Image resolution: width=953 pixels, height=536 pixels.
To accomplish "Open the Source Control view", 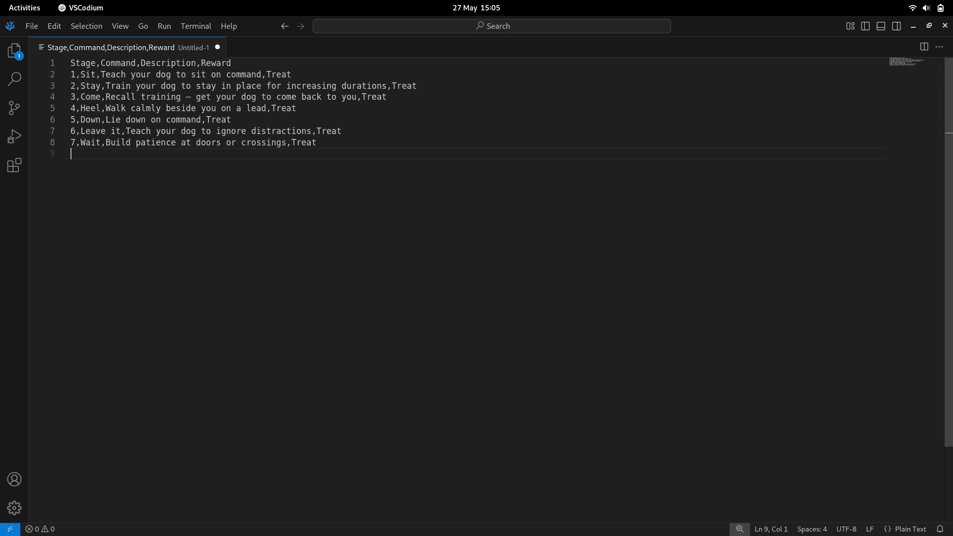I will [x=14, y=108].
